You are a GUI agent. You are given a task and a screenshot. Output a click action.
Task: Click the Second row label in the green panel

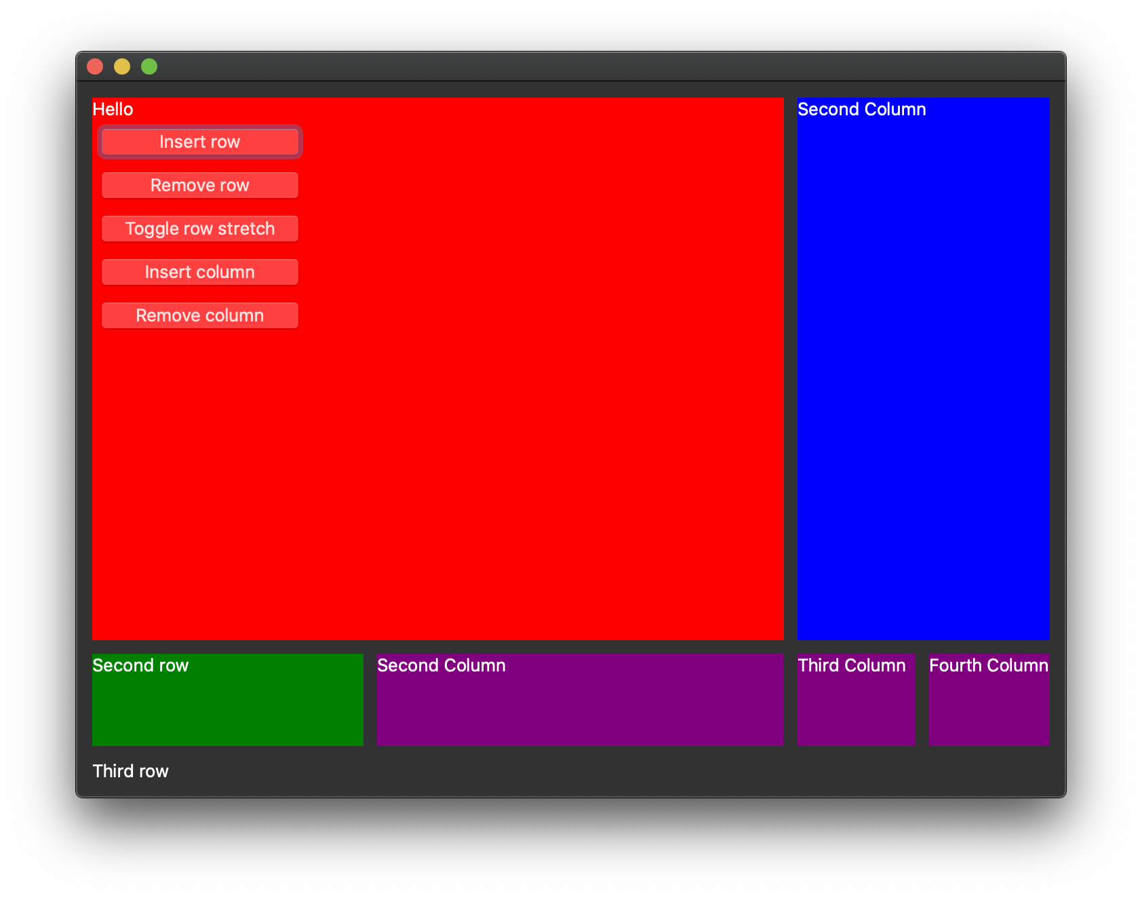click(140, 665)
